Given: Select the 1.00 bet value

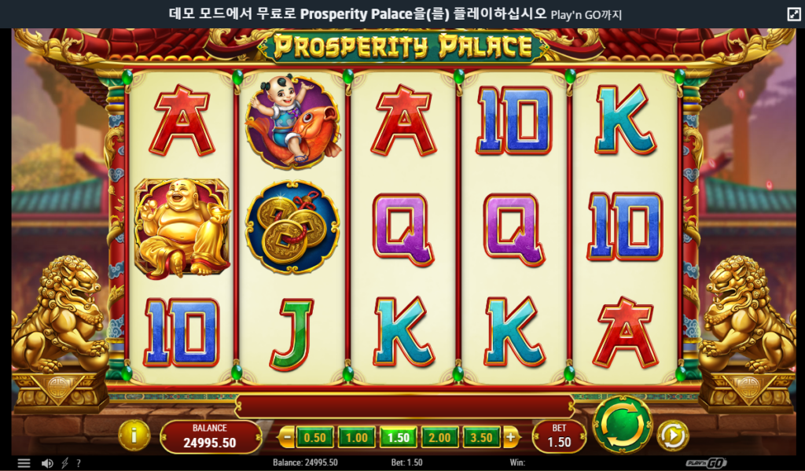Looking at the screenshot, I should [356, 438].
